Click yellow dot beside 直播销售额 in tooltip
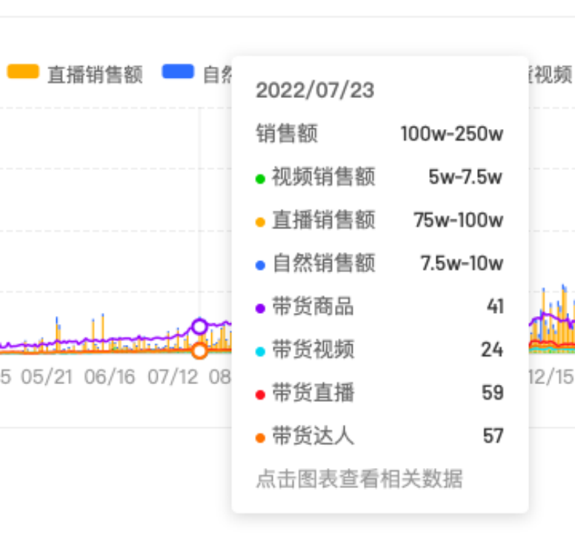This screenshot has width=575, height=534. (x=260, y=222)
